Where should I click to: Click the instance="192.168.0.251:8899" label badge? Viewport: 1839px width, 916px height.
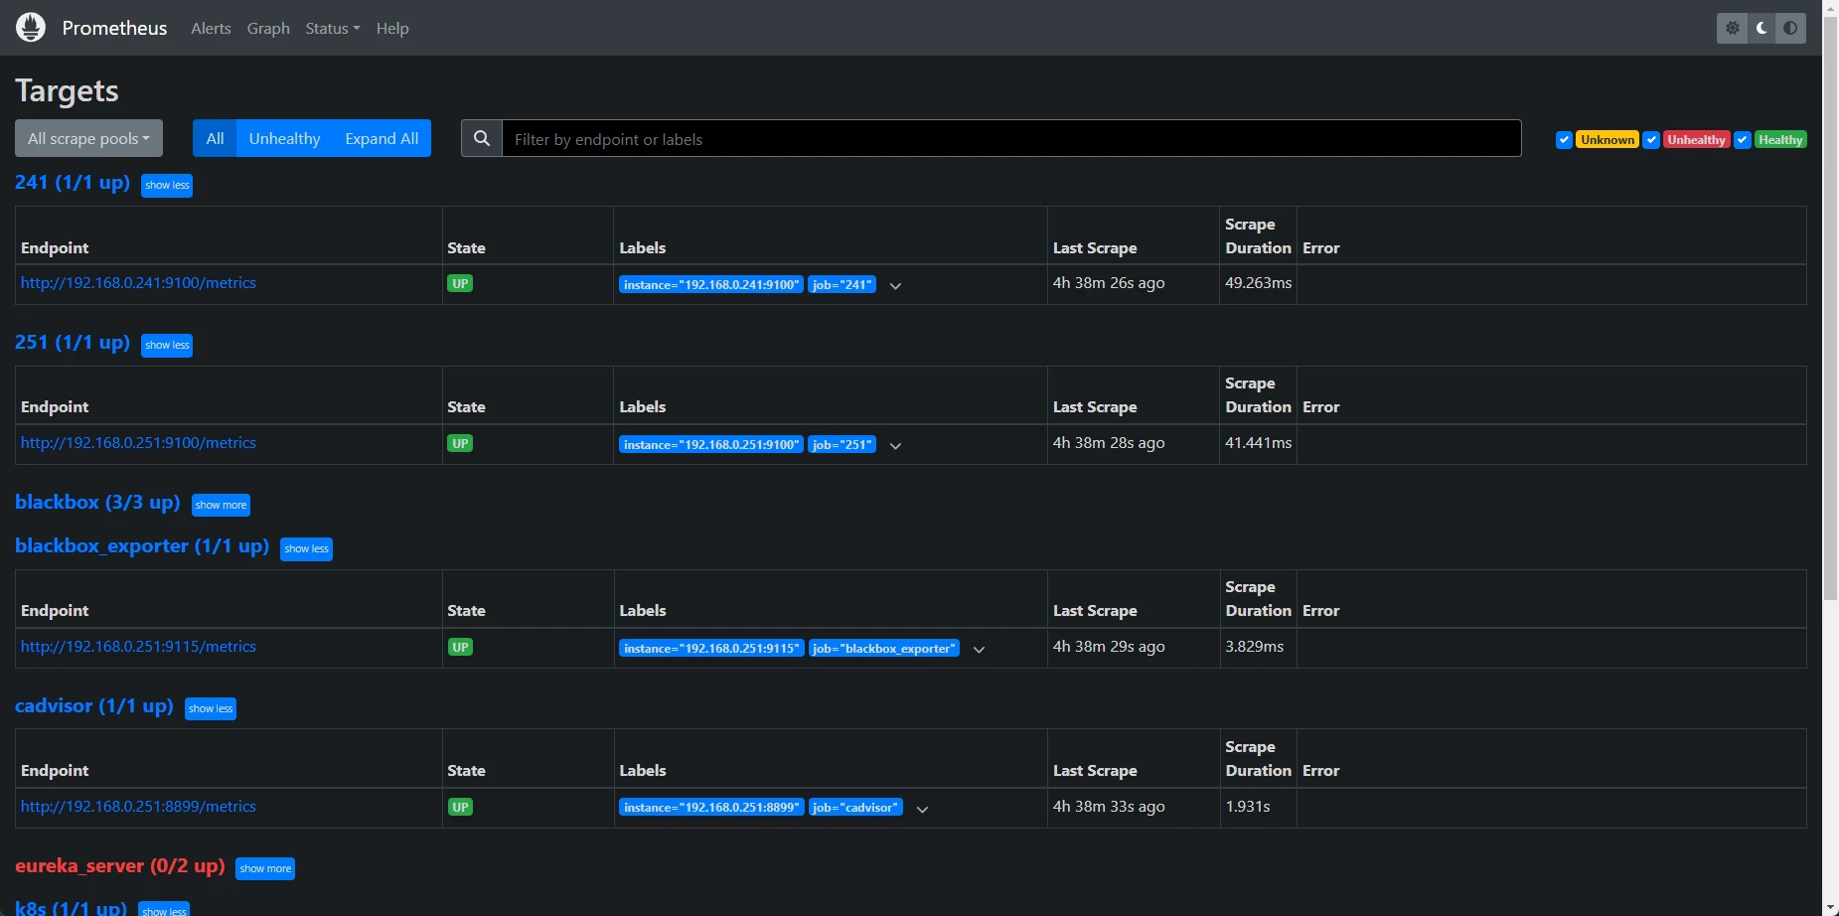click(x=711, y=808)
